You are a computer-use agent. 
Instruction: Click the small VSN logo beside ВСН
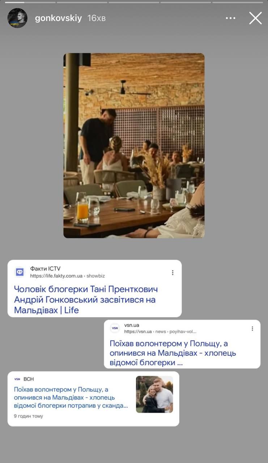[17, 379]
